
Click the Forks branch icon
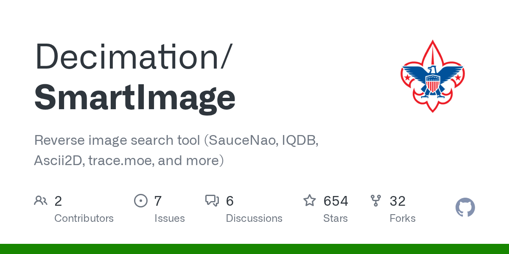(x=375, y=201)
